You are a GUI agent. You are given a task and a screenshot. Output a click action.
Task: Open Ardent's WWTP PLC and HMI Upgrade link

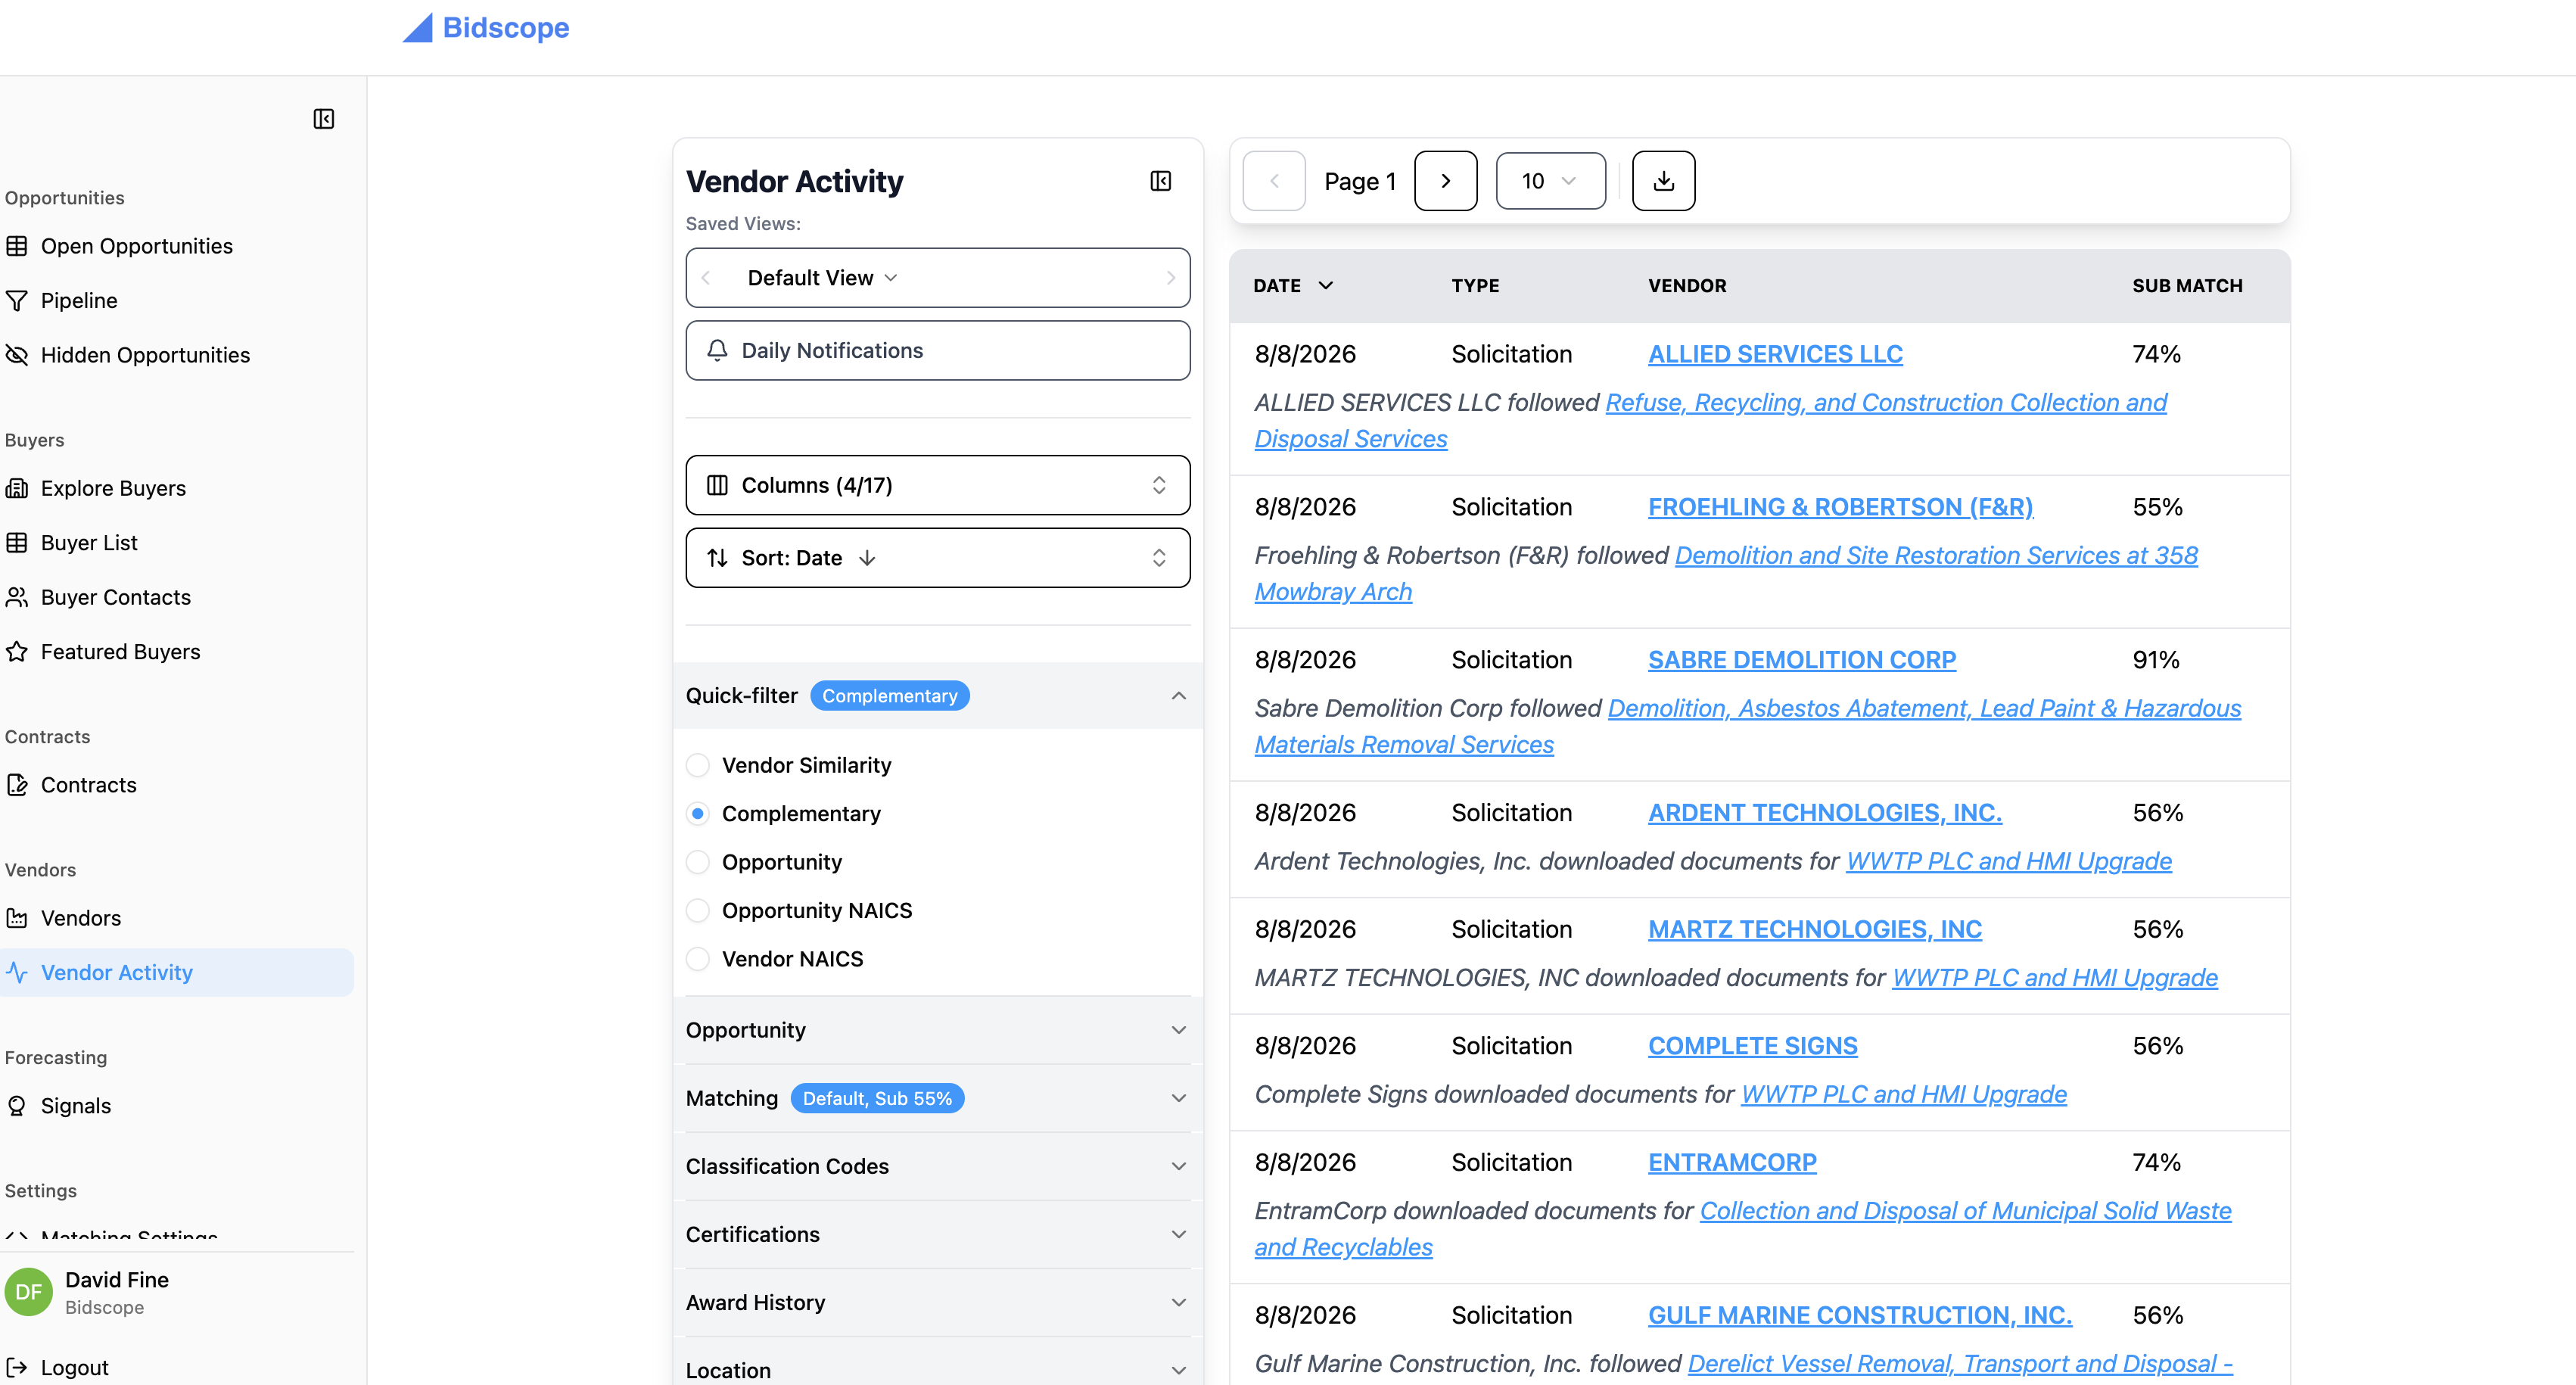pos(2009,861)
